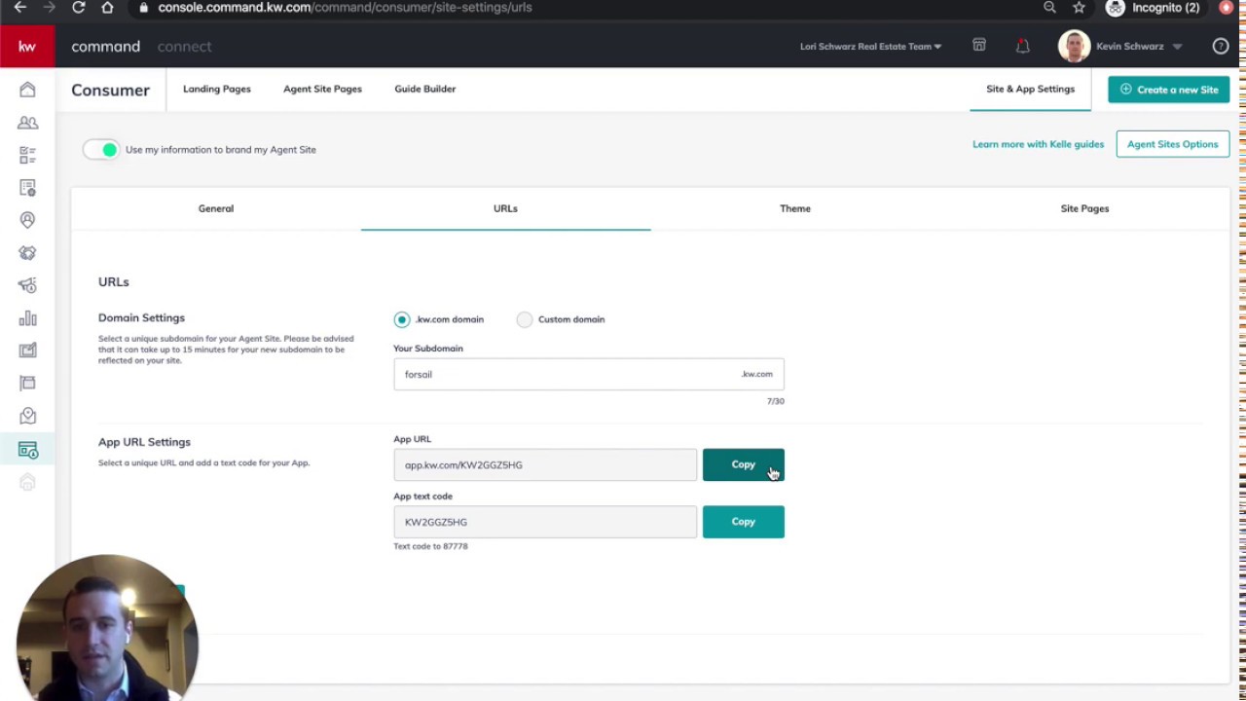The width and height of the screenshot is (1246, 701).
Task: Switch to the Theme tab
Action: (795, 208)
